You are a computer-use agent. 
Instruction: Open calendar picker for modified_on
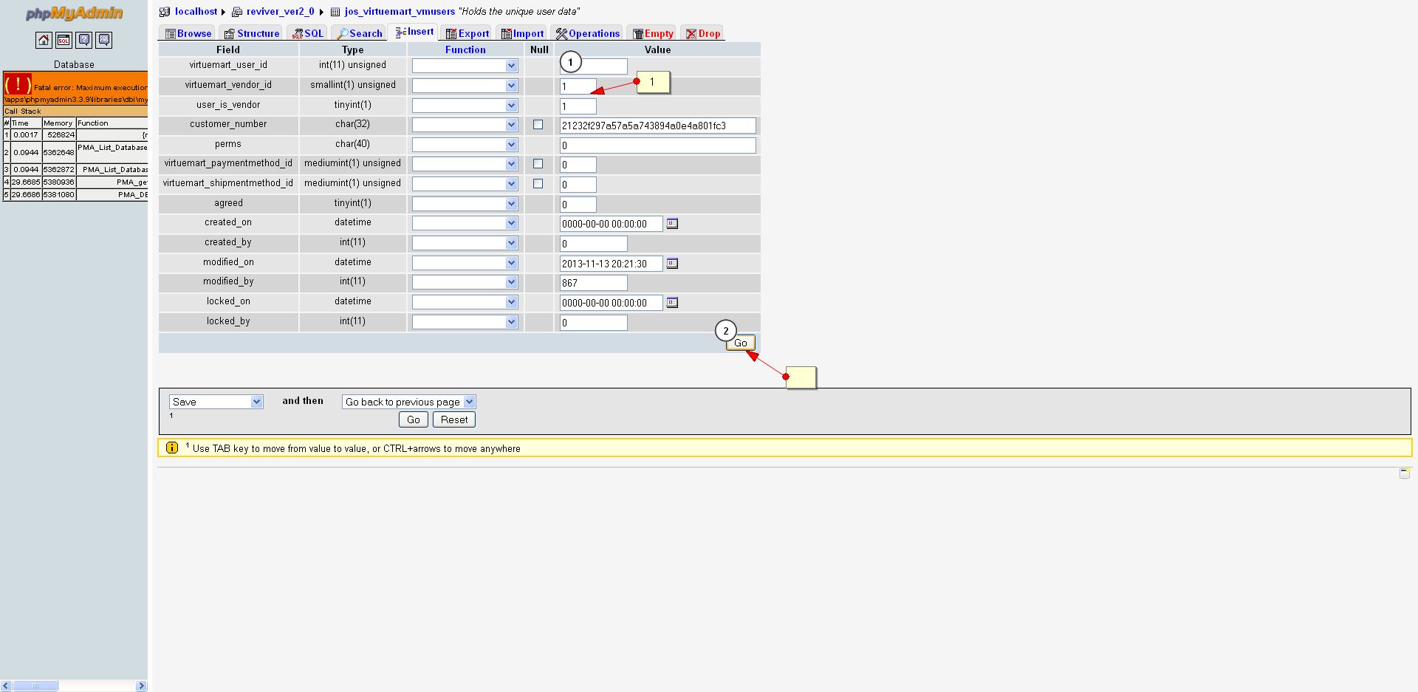(x=672, y=263)
